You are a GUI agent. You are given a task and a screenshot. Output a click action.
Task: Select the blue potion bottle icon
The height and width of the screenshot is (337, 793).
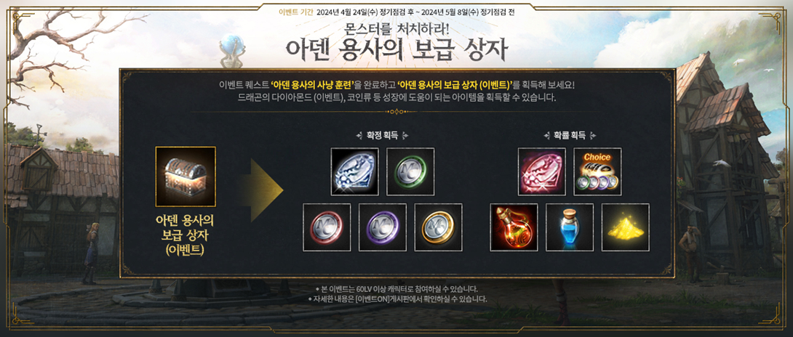coord(570,227)
